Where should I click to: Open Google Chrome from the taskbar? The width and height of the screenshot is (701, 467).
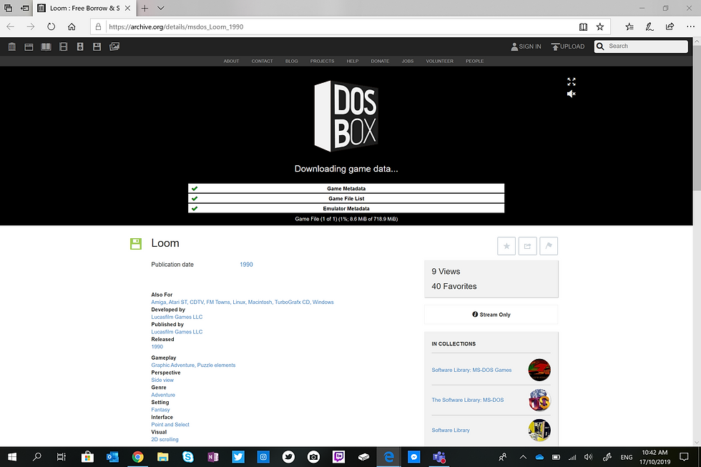137,457
